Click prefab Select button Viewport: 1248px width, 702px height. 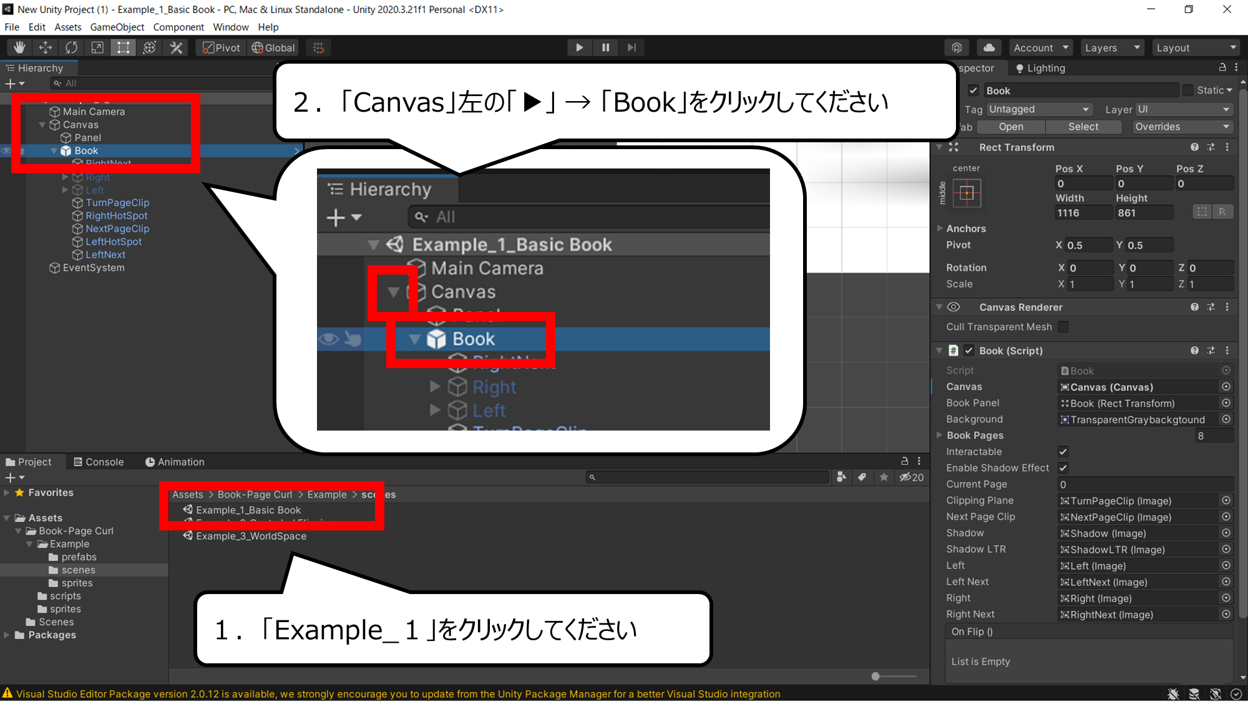[x=1083, y=127]
